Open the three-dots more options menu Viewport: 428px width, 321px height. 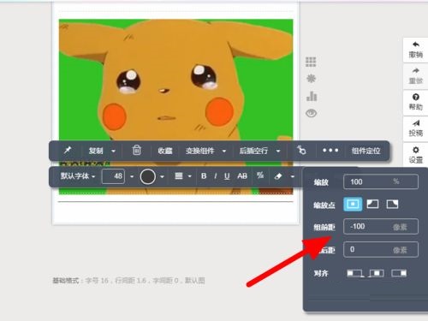[330, 151]
